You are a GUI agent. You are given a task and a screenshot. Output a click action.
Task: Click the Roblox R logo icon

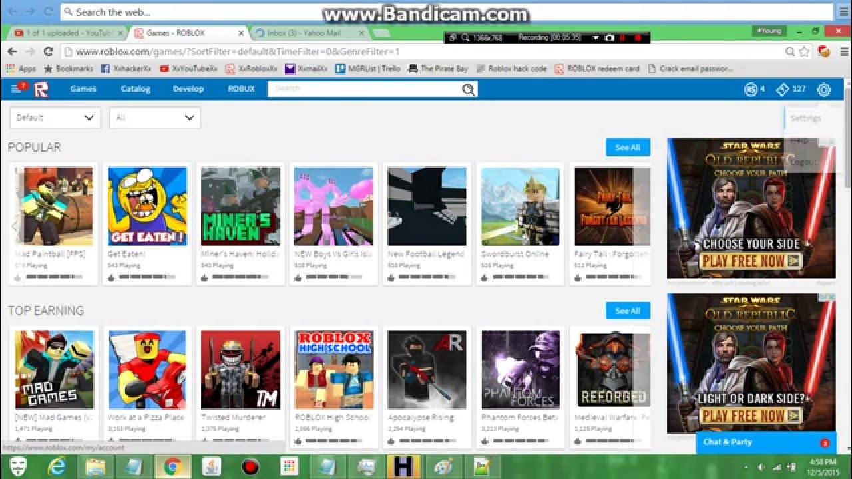pyautogui.click(x=41, y=89)
